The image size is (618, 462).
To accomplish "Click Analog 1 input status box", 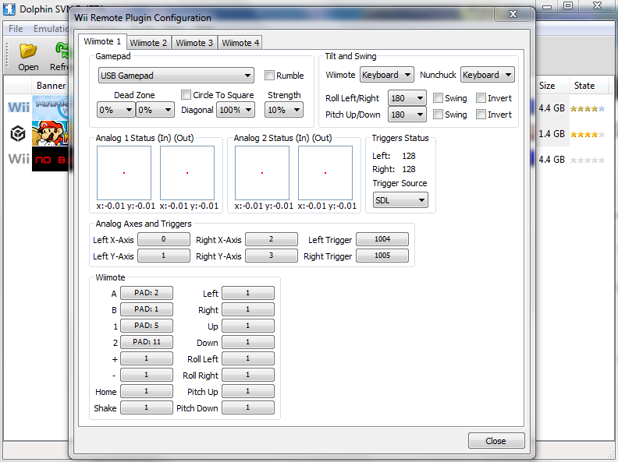I will pos(124,173).
